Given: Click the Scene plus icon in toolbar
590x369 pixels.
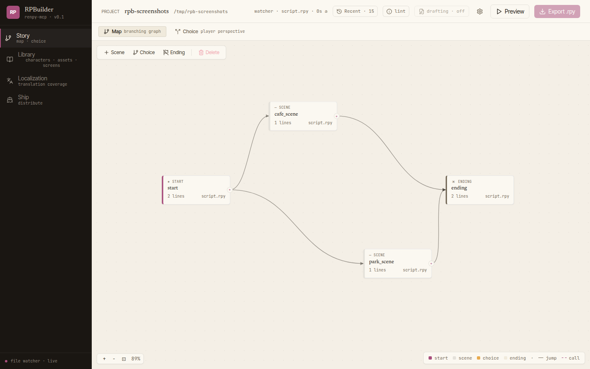Looking at the screenshot, I should pos(107,52).
